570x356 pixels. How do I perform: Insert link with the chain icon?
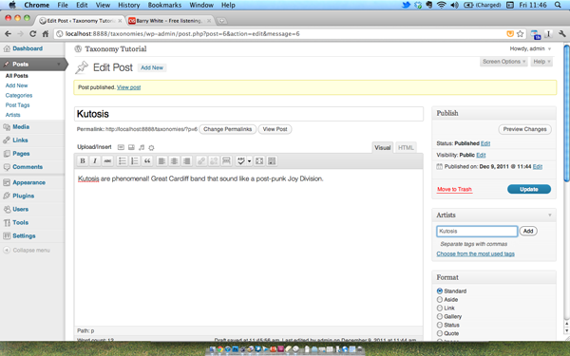(x=201, y=161)
